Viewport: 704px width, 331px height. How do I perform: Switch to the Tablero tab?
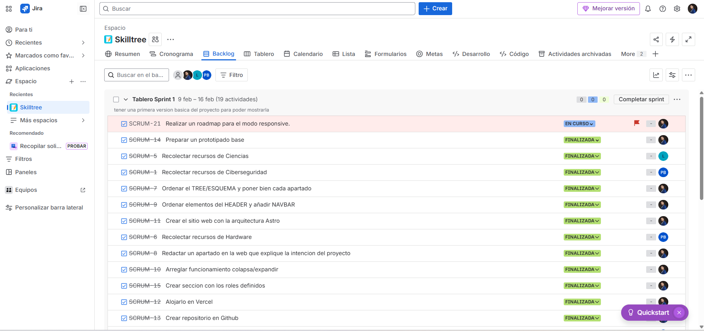[259, 54]
